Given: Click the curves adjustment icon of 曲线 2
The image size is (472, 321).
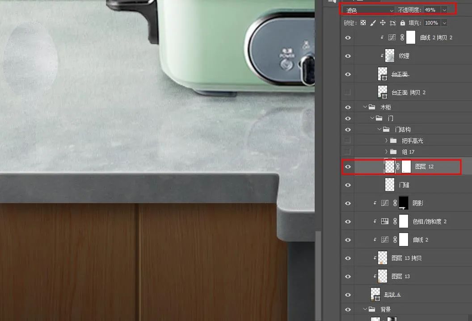Looking at the screenshot, I should [x=384, y=240].
